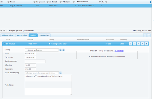Click the 'Uit dienst' column header
Viewport: 154px width, 99px height.
66,2
